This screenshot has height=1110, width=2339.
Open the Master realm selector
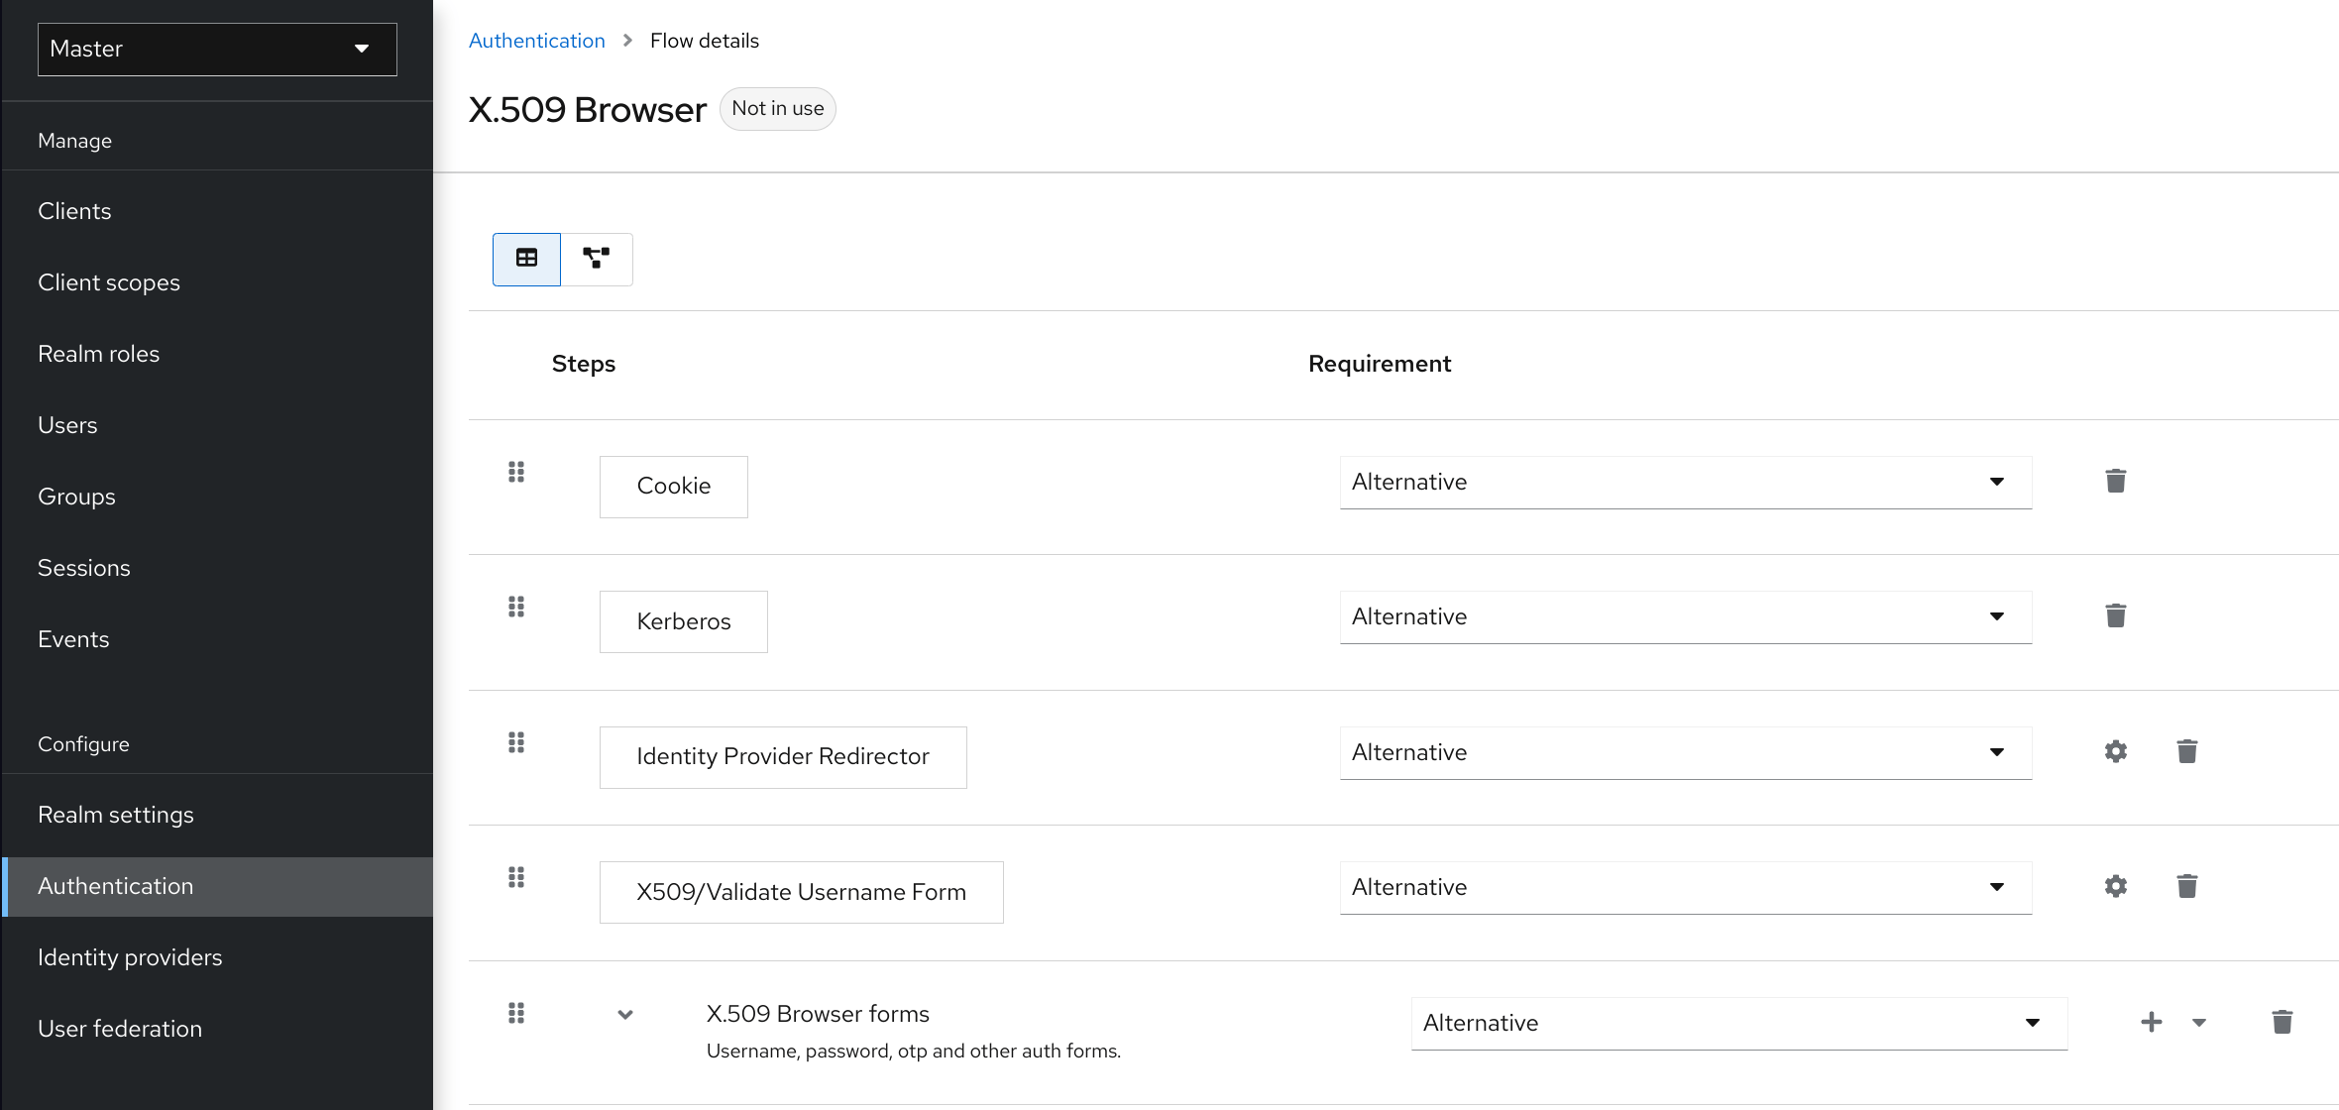(x=216, y=49)
